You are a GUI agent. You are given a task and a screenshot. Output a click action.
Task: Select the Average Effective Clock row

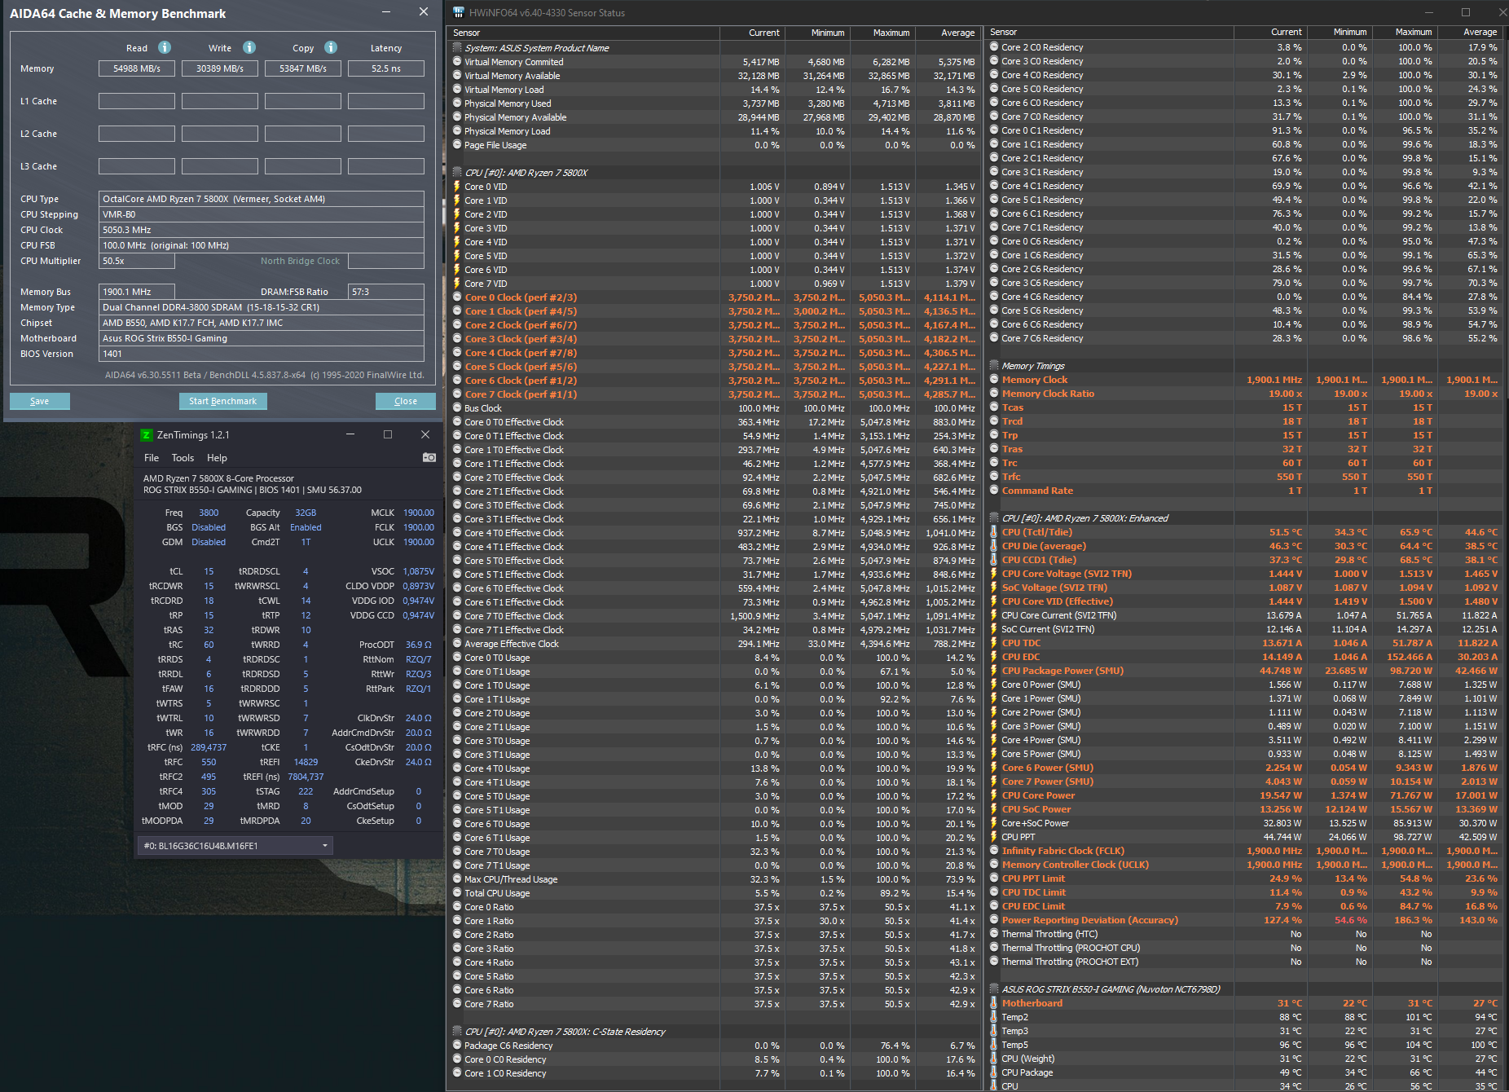[714, 644]
